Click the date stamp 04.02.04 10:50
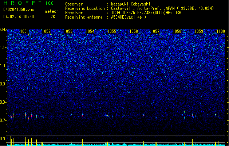229x146 pixels. [x=19, y=17]
